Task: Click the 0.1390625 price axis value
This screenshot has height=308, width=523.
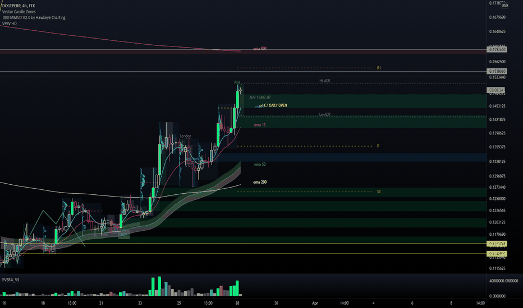Action: (x=497, y=133)
